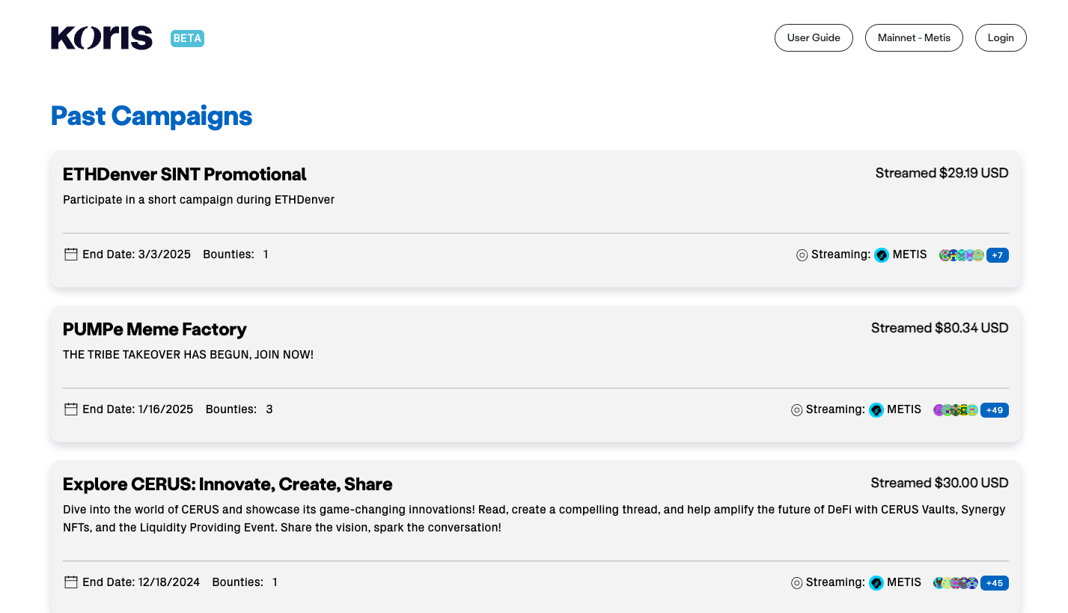Click 'Streaming:' label in CERUS card
The height and width of the screenshot is (613, 1068).
[836, 582]
